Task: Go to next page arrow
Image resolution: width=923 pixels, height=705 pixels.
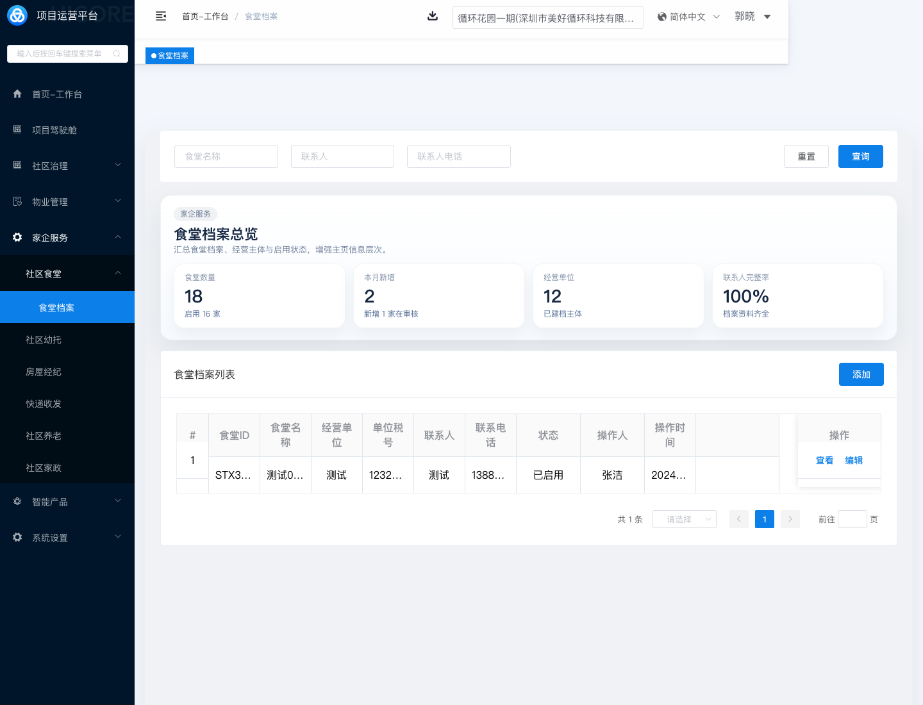Action: pyautogui.click(x=790, y=519)
